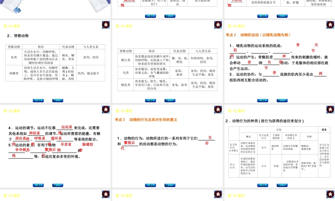Click home icon on '4．运动的调节' slide
This screenshot has width=335, height=201.
pyautogui.click(x=106, y=110)
